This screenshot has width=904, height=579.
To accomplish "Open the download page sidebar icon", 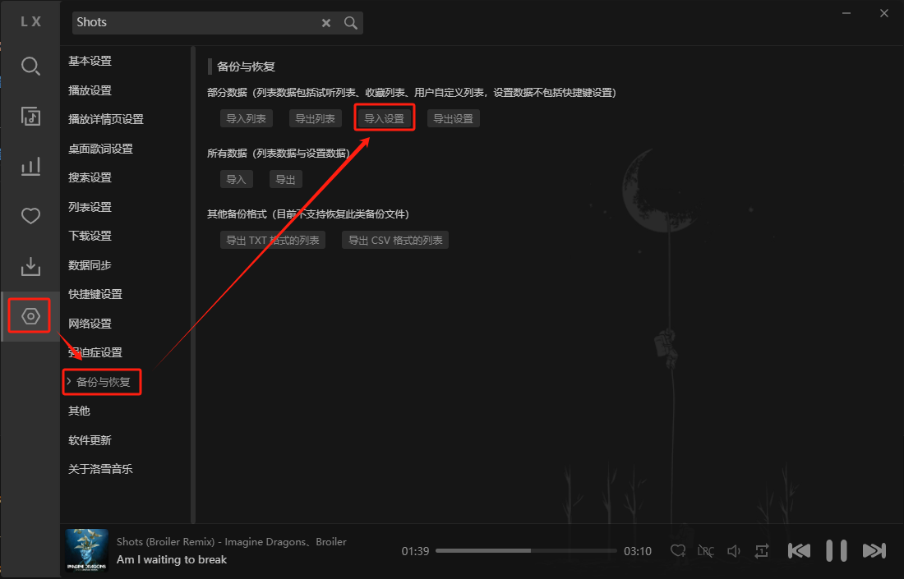I will point(30,266).
